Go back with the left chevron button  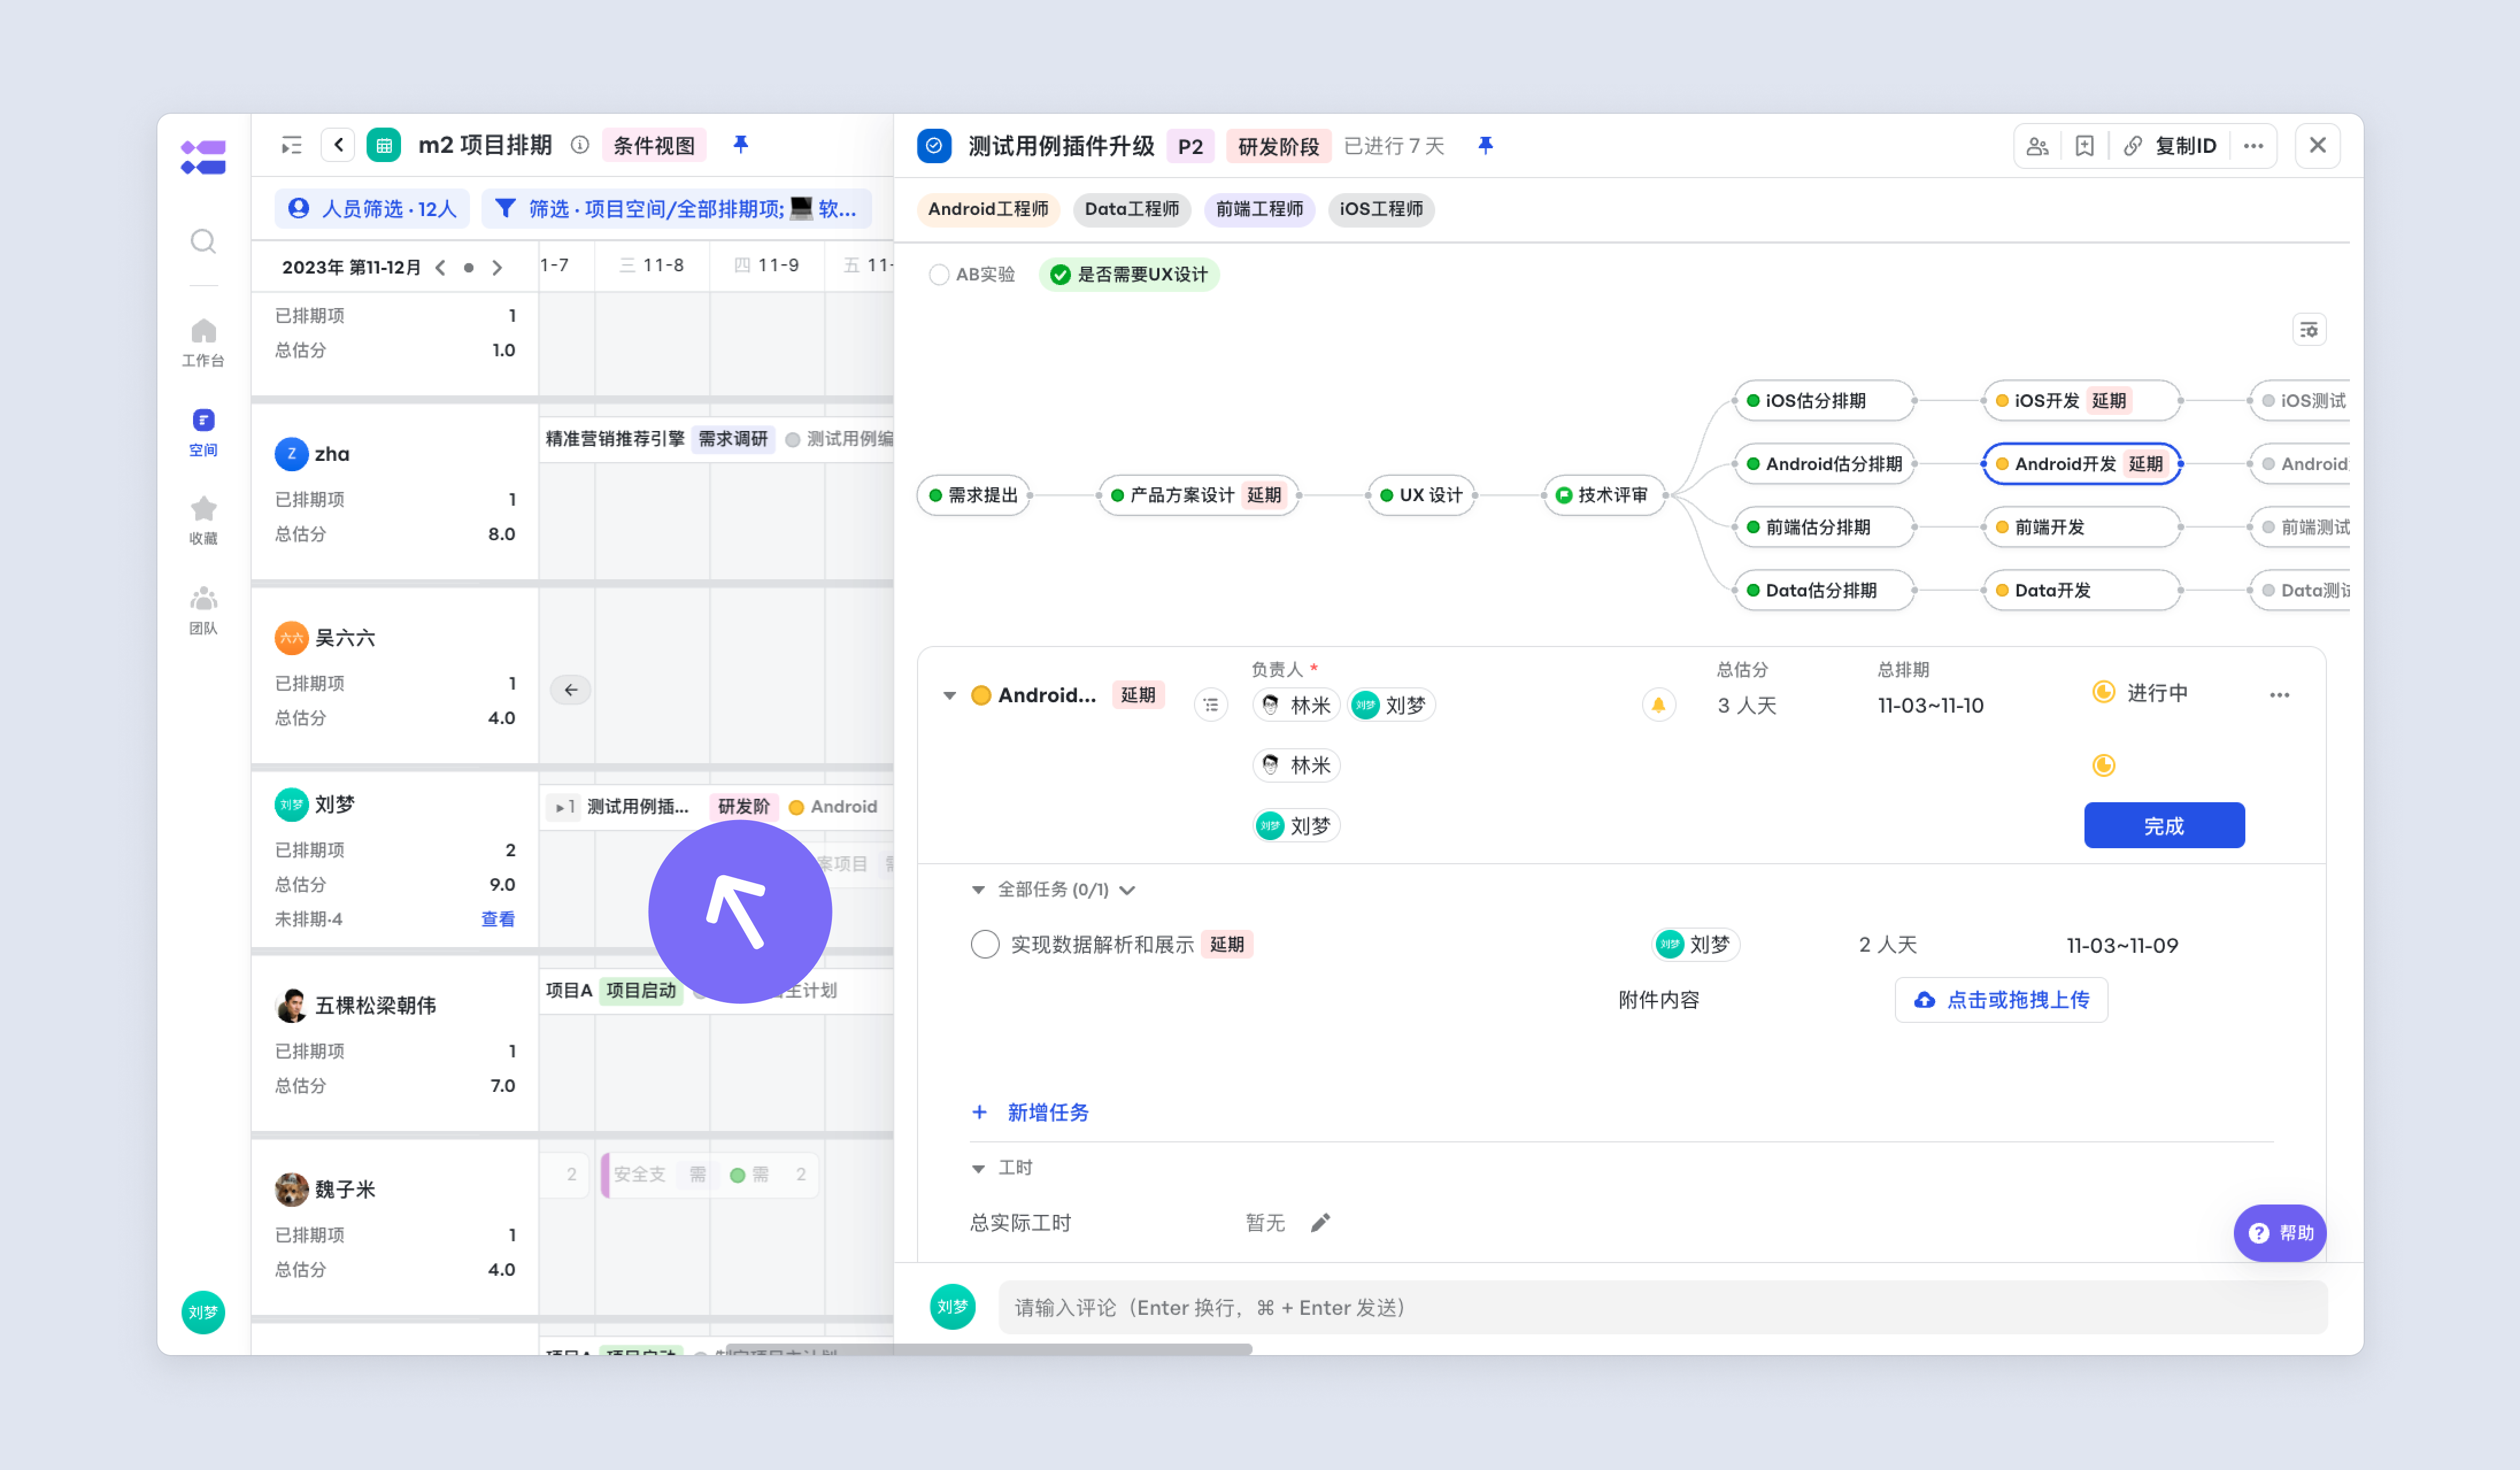coord(338,145)
